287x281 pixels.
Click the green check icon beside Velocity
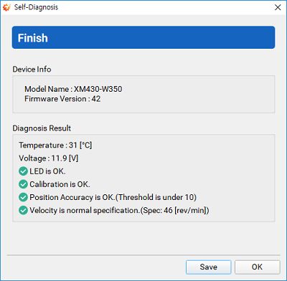point(23,210)
